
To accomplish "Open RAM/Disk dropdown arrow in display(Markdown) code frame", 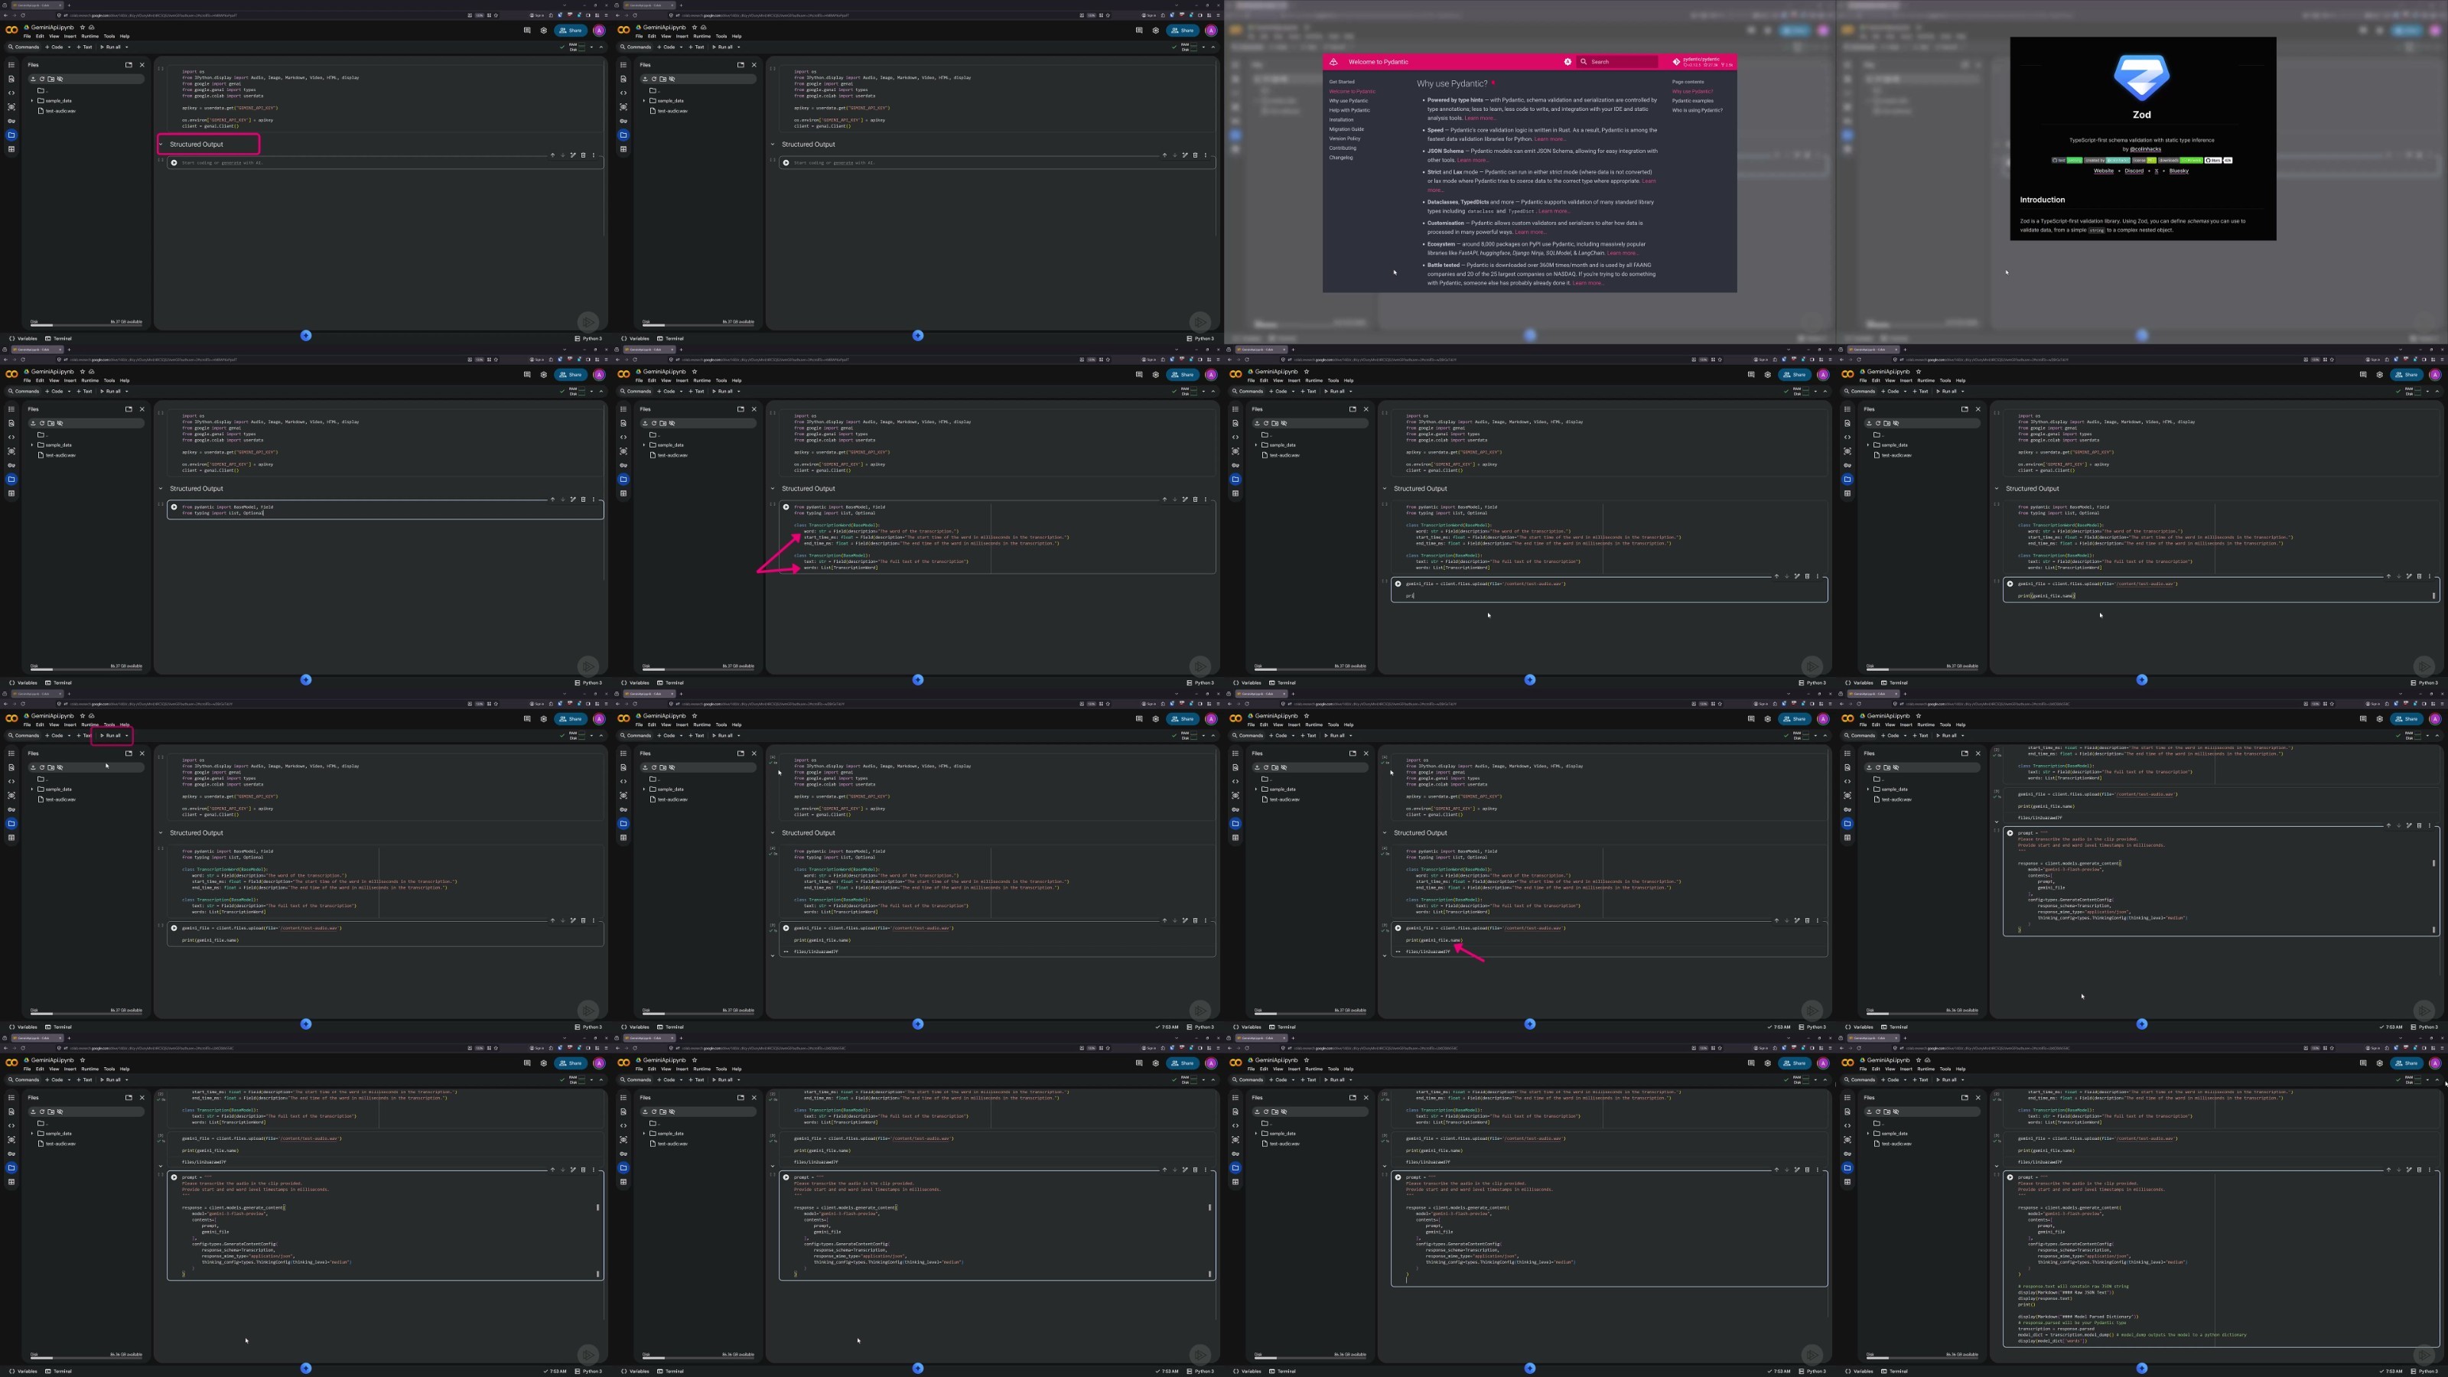I will click(2427, 1079).
